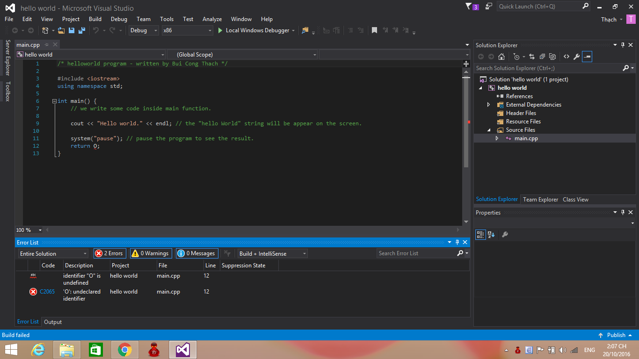Expand the External Dependencies tree node
Screen dimensions: 639x359
tap(489, 105)
